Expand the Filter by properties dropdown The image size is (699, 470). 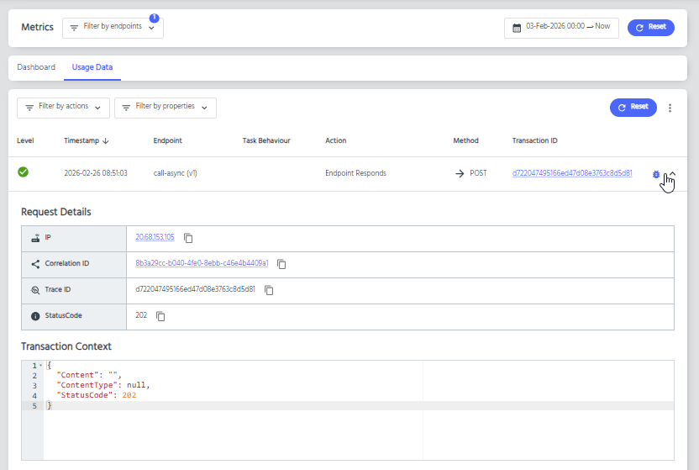pyautogui.click(x=165, y=108)
